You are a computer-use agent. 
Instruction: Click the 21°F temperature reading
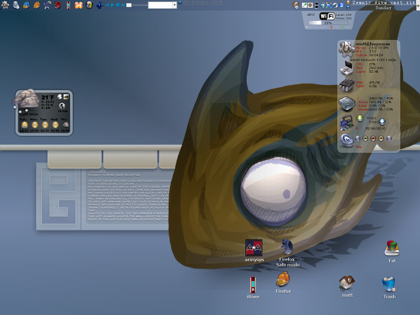coord(48,97)
